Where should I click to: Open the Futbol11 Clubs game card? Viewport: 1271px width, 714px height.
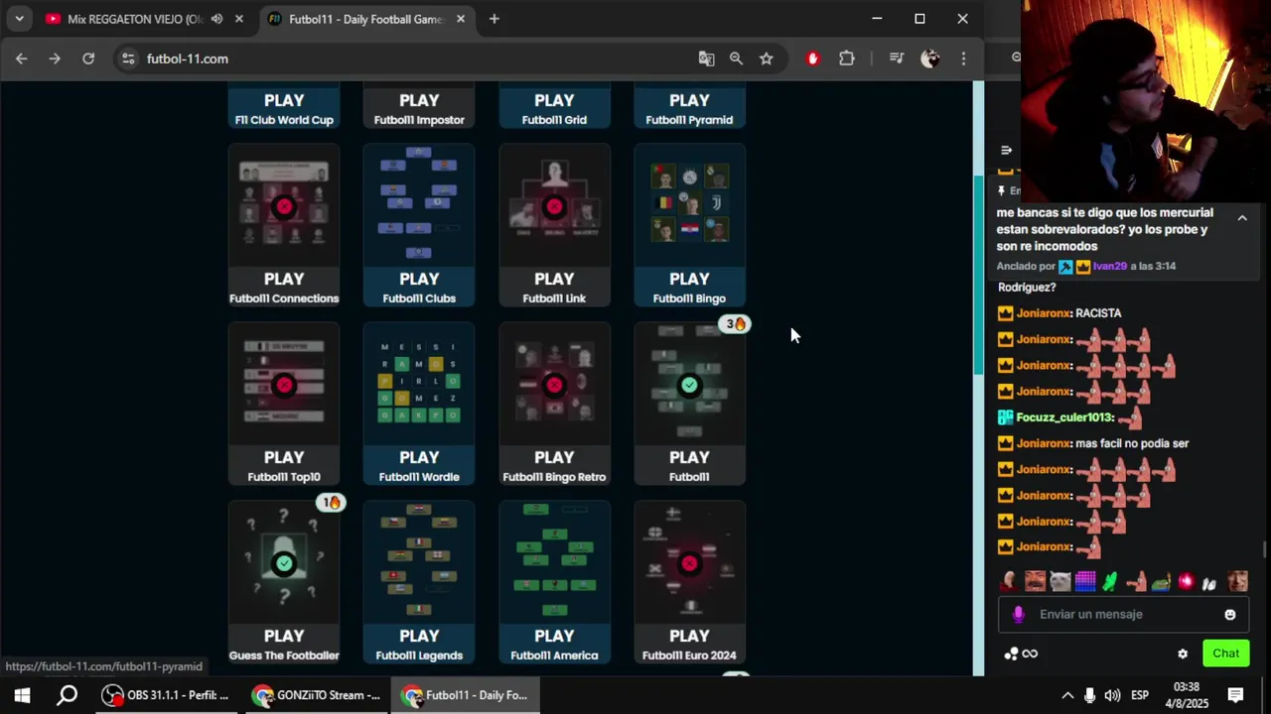click(419, 225)
